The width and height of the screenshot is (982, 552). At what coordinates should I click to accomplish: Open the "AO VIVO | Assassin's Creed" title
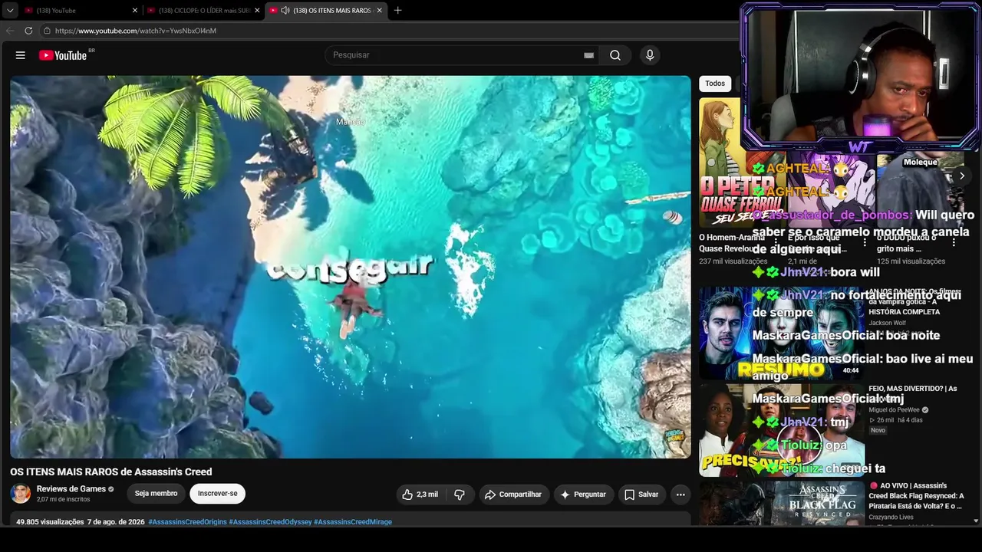917,495
